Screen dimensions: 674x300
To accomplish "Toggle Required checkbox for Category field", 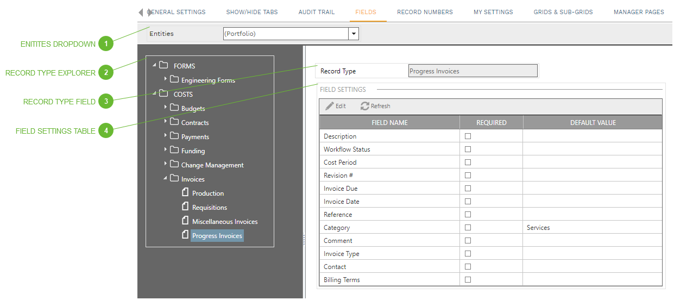I will pyautogui.click(x=468, y=228).
